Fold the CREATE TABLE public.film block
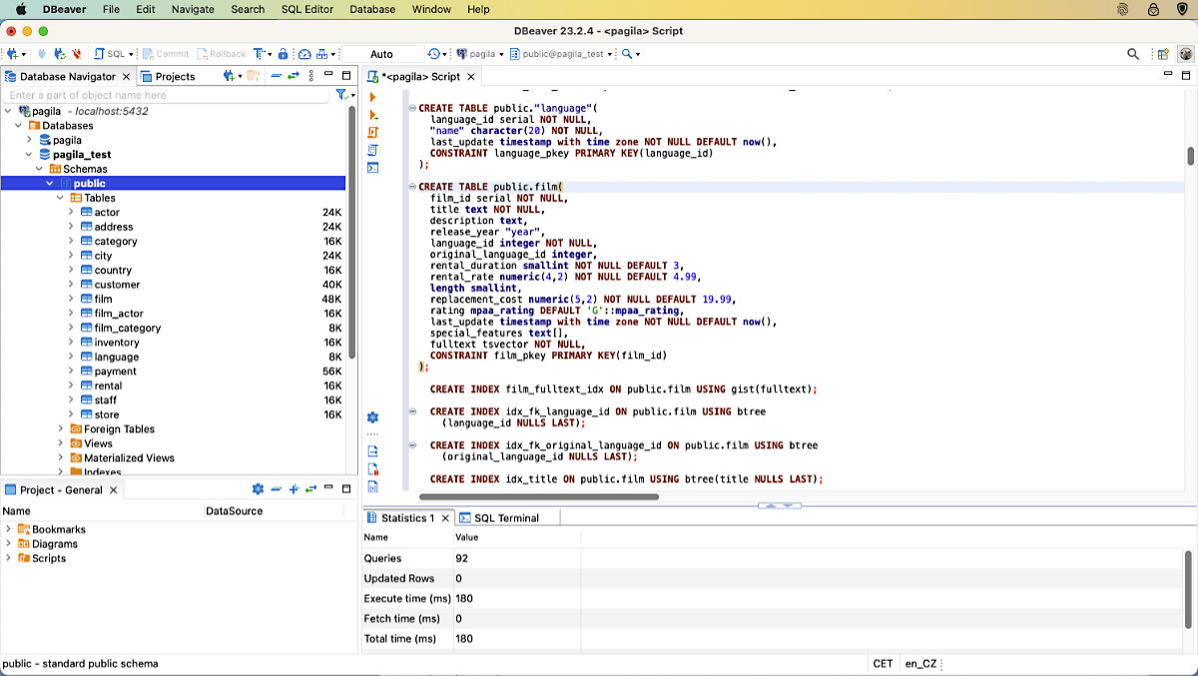This screenshot has width=1198, height=676. (411, 187)
